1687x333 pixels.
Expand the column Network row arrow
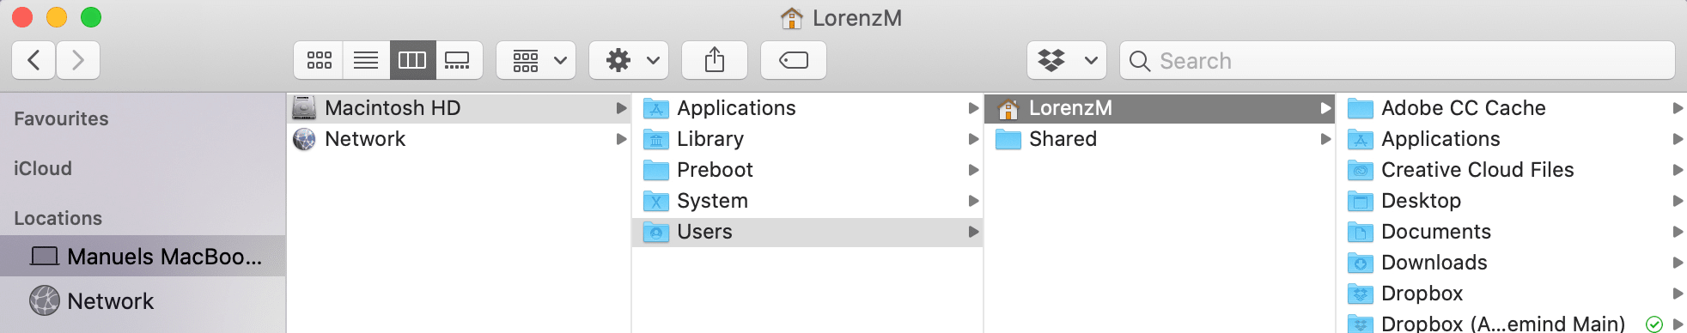(x=621, y=139)
